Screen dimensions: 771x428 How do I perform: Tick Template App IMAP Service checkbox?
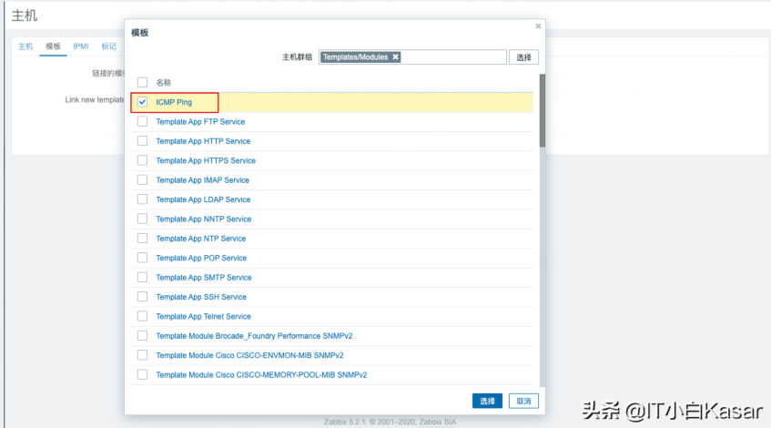[142, 180]
